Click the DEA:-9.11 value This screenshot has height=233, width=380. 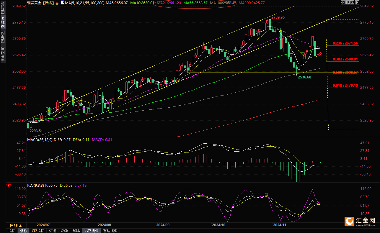tap(81, 140)
